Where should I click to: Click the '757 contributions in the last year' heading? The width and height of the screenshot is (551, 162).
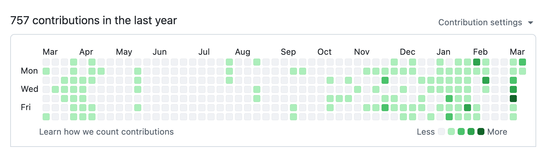(x=94, y=21)
